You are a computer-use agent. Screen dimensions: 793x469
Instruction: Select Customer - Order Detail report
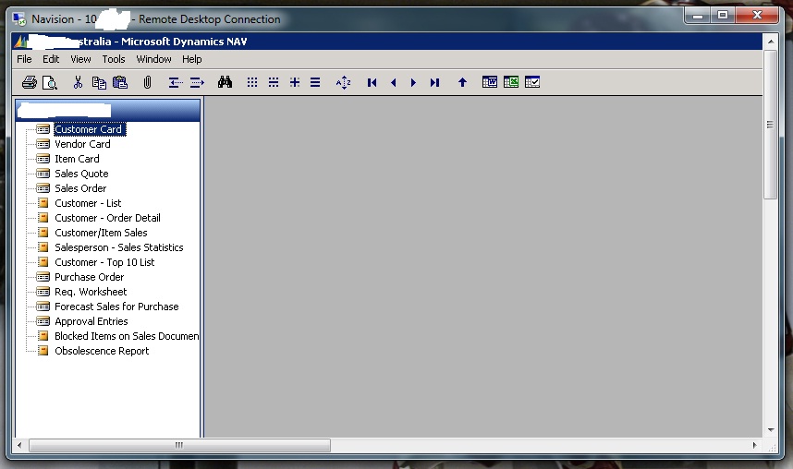(108, 218)
